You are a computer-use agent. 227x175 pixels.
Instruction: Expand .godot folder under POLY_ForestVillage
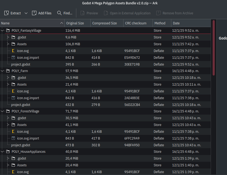[8, 118]
